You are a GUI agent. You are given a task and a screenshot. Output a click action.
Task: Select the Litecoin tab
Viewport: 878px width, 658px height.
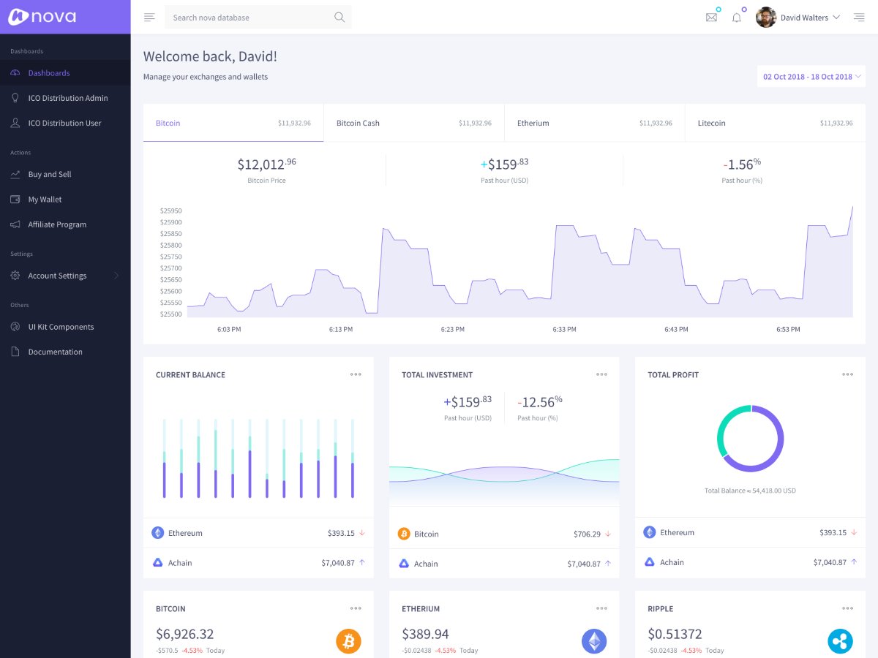click(775, 123)
